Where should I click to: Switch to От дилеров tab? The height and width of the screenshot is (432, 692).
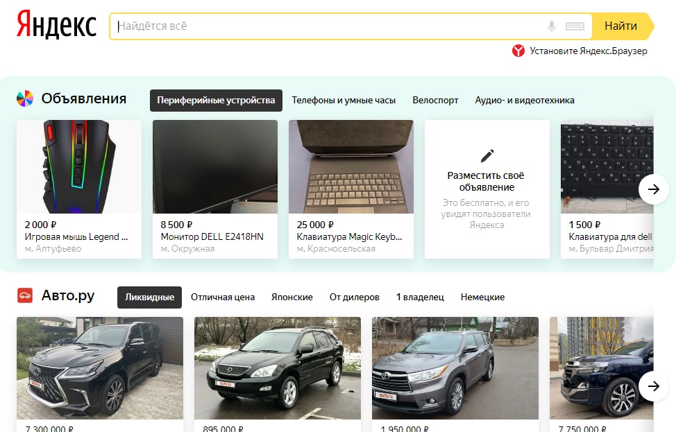click(x=355, y=297)
